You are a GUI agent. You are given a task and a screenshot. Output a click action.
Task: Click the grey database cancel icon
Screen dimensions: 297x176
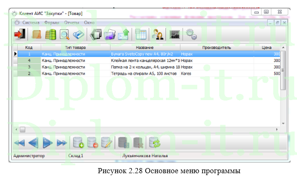[138, 142]
